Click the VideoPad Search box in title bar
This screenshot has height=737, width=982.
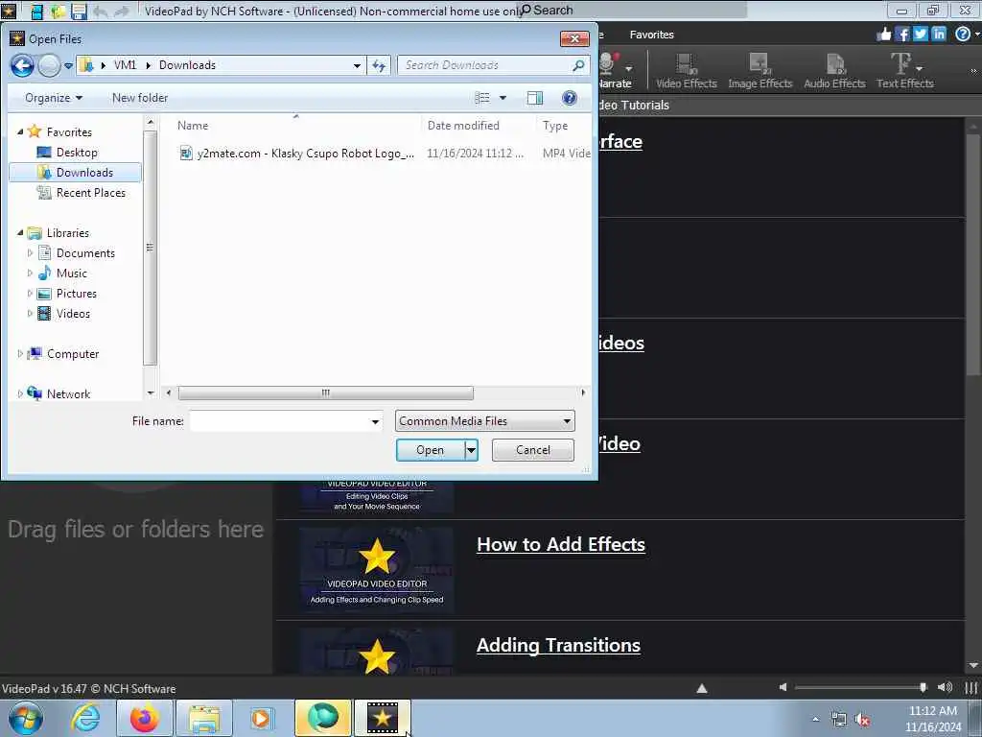(x=633, y=10)
